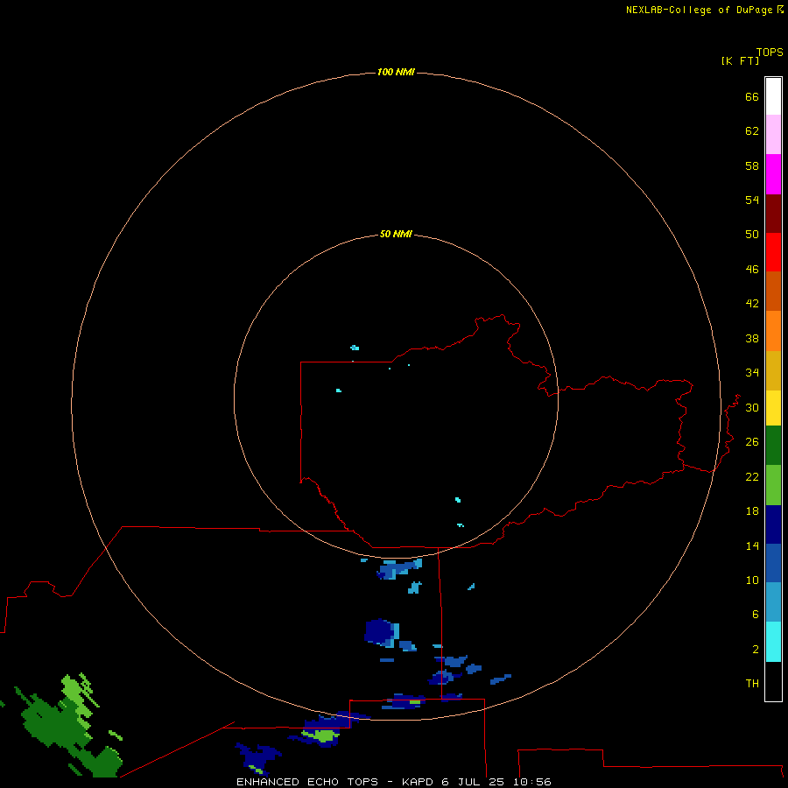Select the navy 22K ft legend swatch

(773, 524)
